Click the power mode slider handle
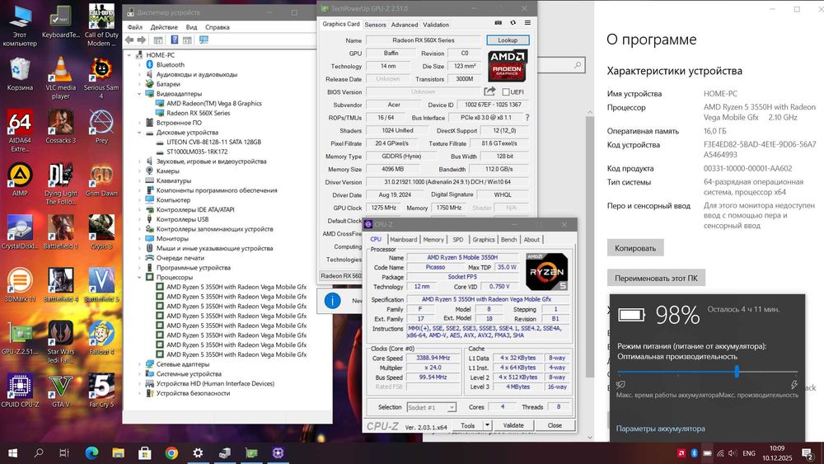This screenshot has width=824, height=464. pyautogui.click(x=737, y=372)
